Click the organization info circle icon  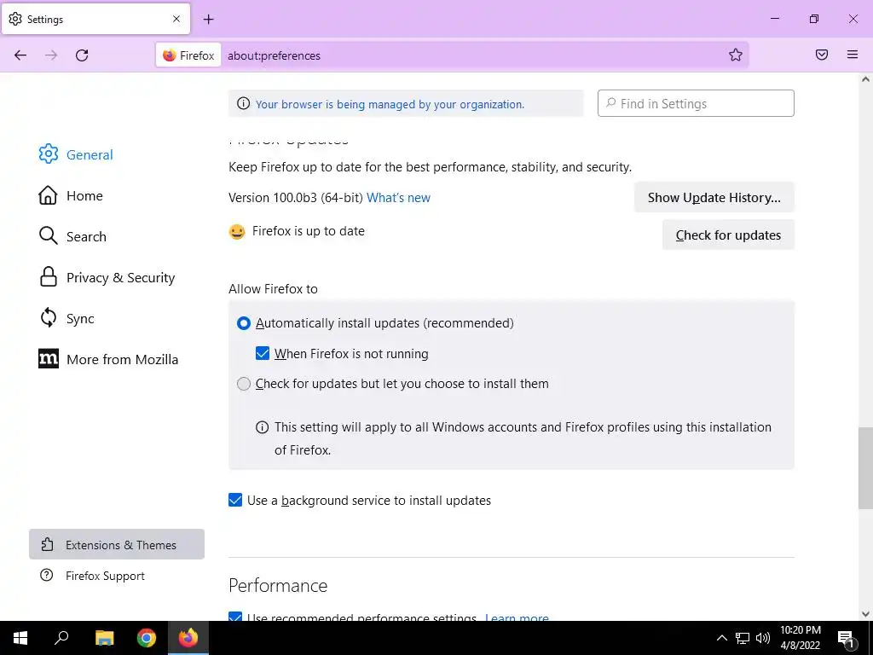[x=243, y=103]
